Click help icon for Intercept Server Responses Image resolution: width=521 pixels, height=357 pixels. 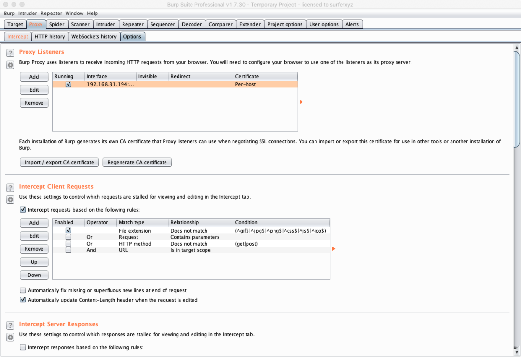(10, 325)
